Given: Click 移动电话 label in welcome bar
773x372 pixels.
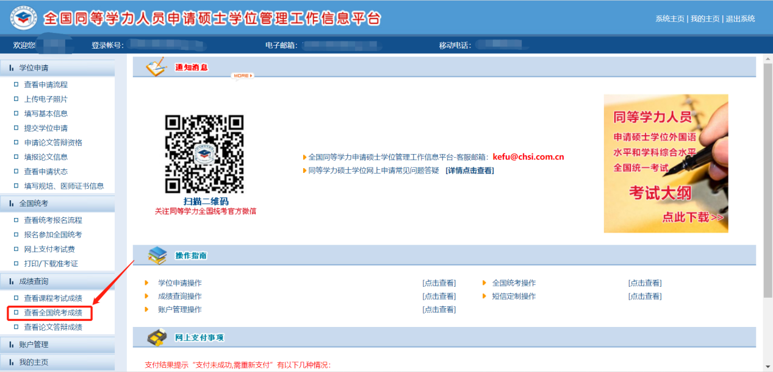Looking at the screenshot, I should 455,46.
